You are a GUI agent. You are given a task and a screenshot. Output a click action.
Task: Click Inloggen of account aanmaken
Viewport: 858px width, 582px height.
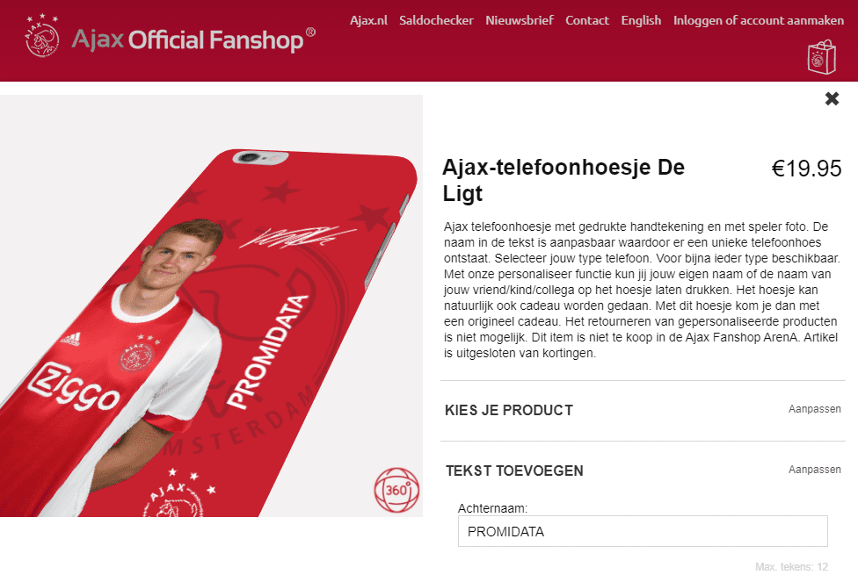coord(759,20)
